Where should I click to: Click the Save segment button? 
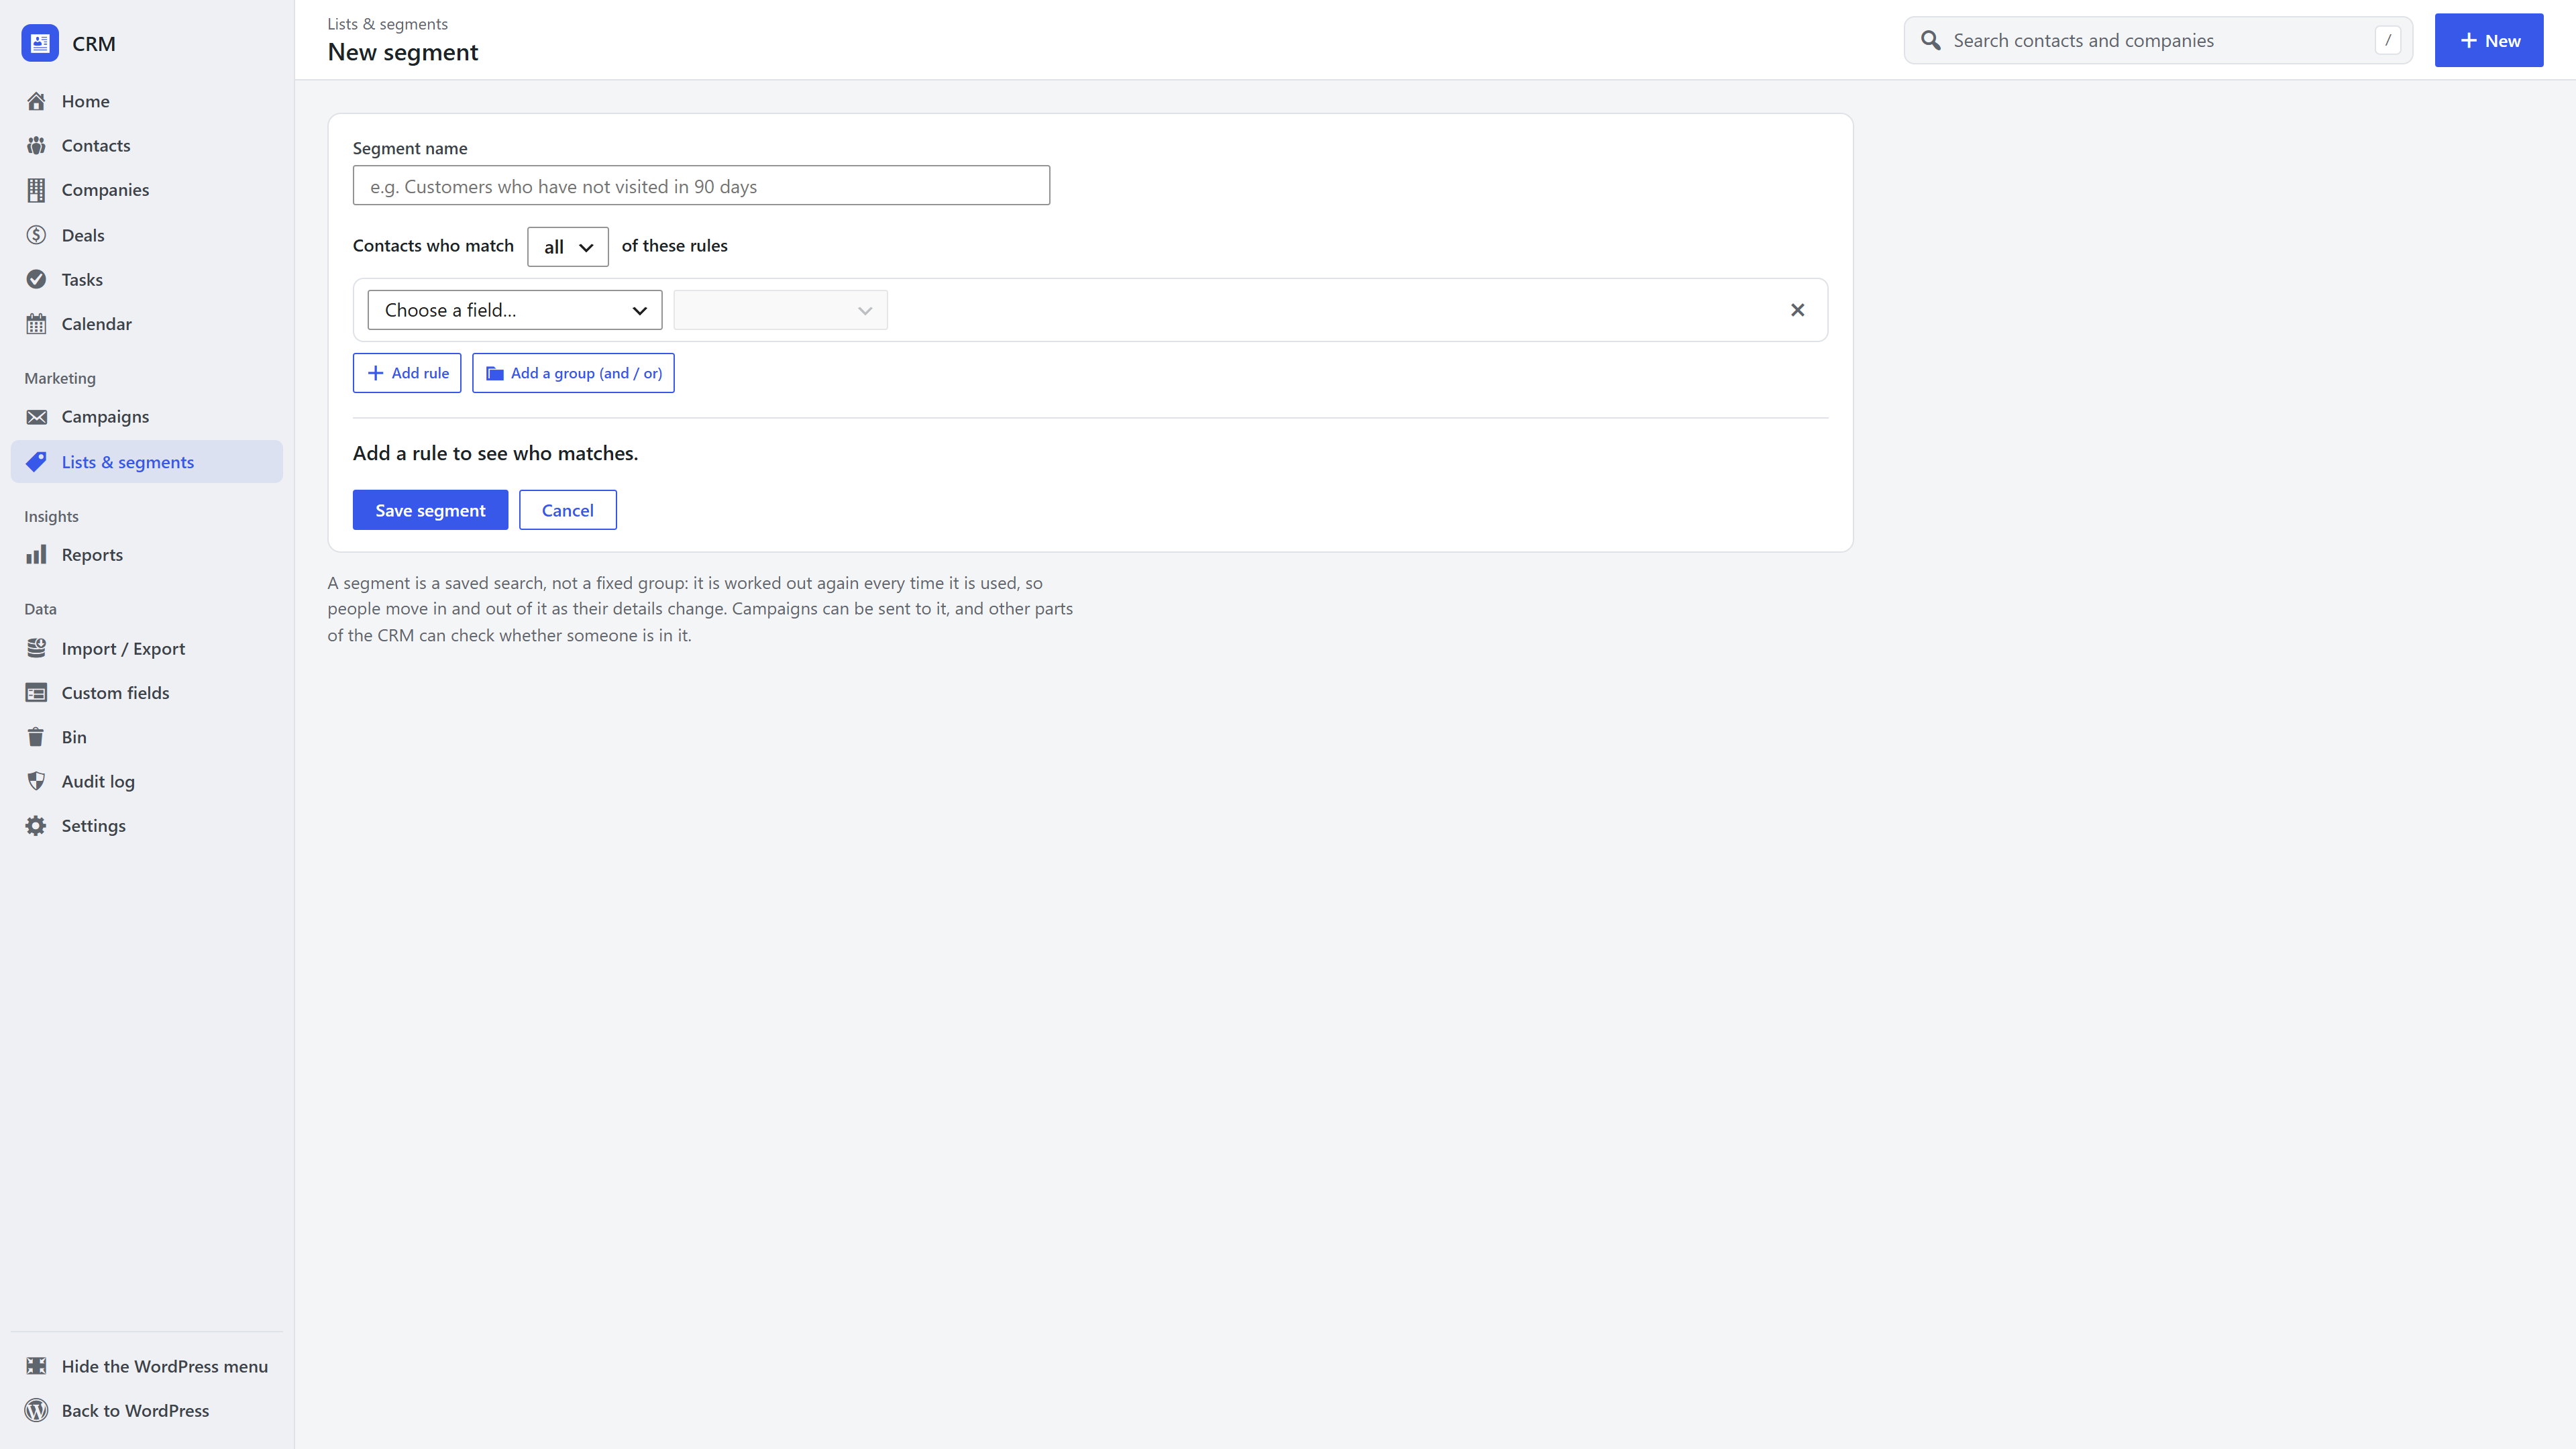pyautogui.click(x=430, y=510)
